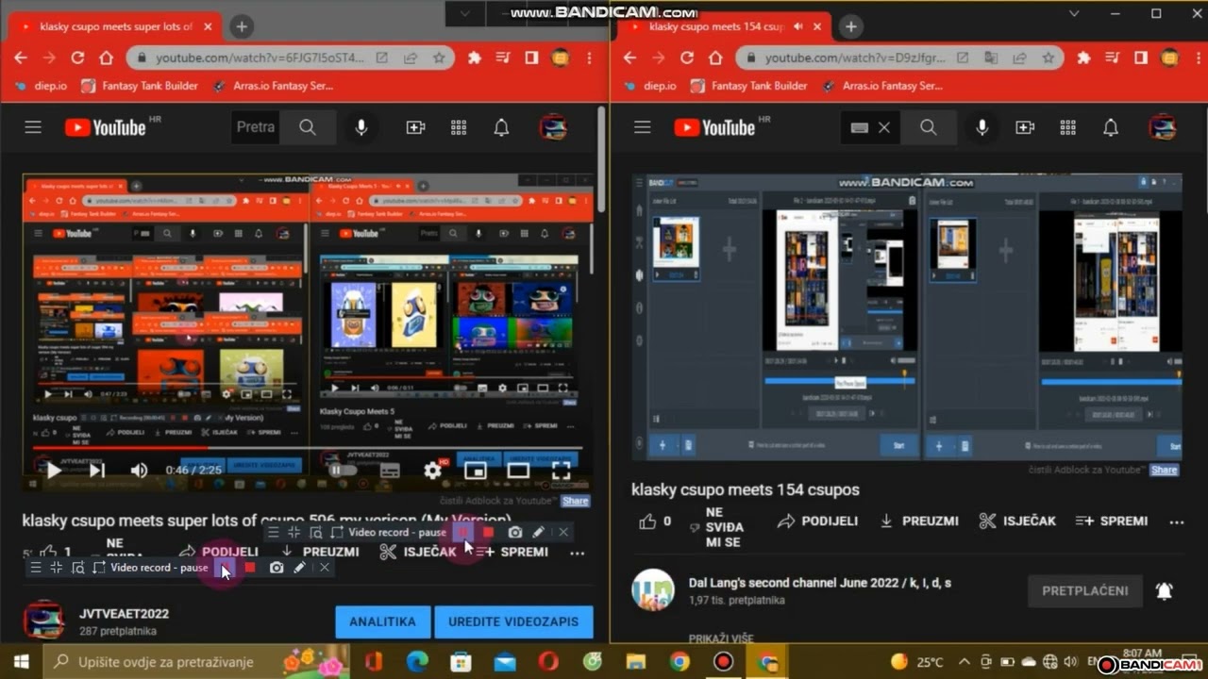Click pause on lower Bandicam record bar
1208x679 pixels.
pyautogui.click(x=225, y=567)
